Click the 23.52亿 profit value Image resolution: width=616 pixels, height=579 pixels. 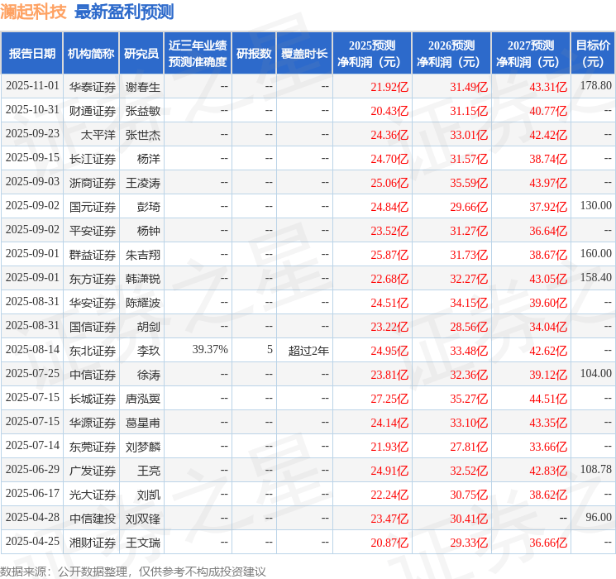coord(389,231)
